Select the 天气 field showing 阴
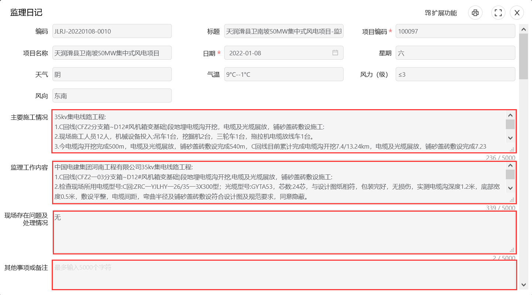The image size is (532, 295). click(112, 74)
